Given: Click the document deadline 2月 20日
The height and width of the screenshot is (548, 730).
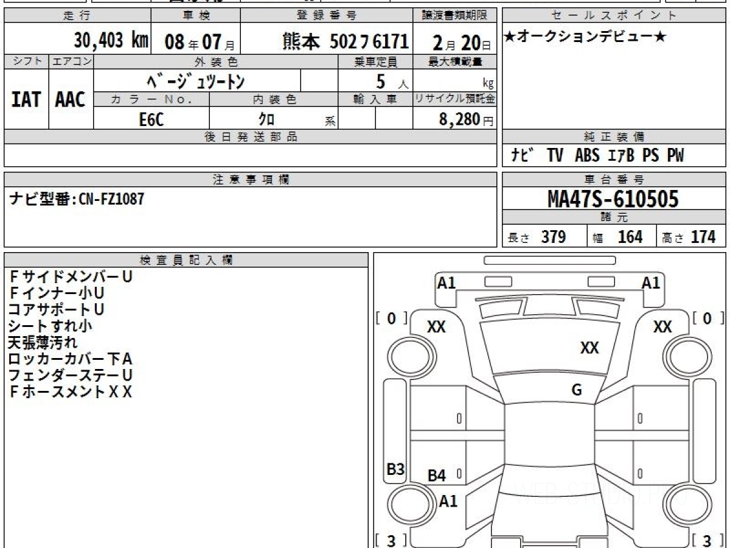Looking at the screenshot, I should pyautogui.click(x=462, y=42).
